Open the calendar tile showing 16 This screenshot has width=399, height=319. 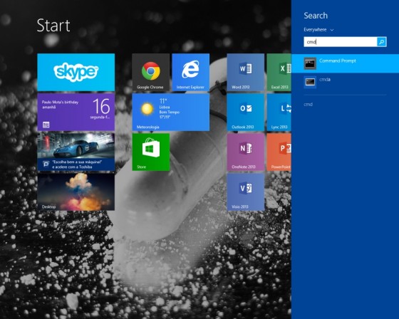pyautogui.click(x=76, y=113)
